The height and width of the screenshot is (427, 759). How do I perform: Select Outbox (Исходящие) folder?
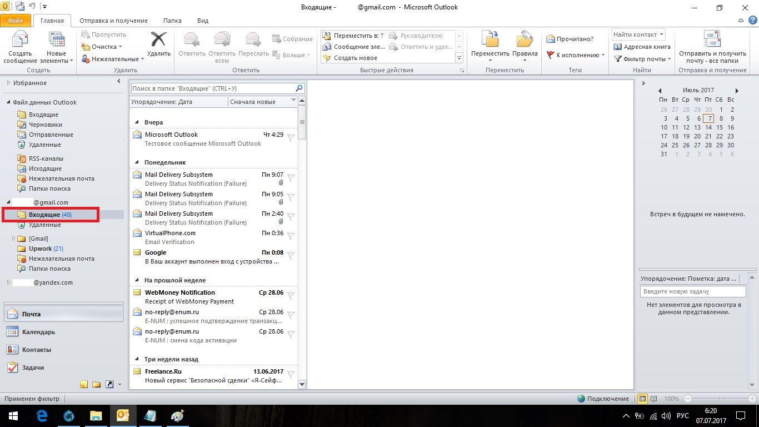(45, 168)
